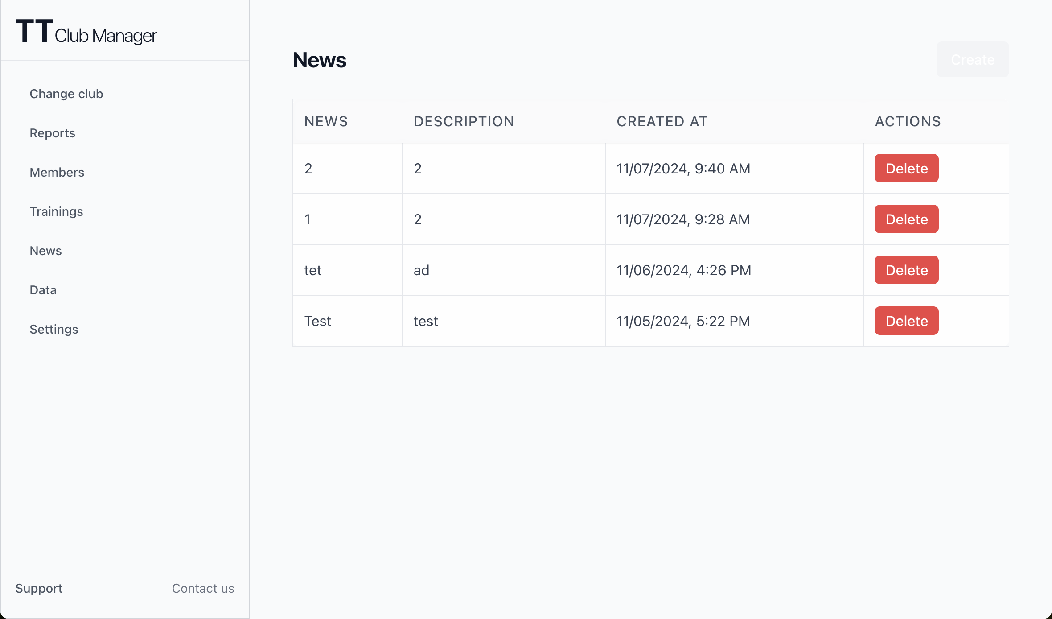Click the Description column header
The width and height of the screenshot is (1052, 619).
pos(464,121)
